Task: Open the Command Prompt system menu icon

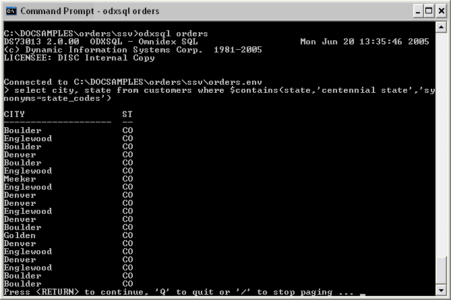Action: 11,11
